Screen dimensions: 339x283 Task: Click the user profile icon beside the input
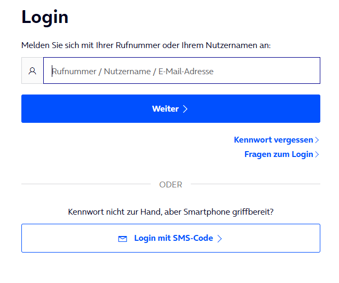33,70
